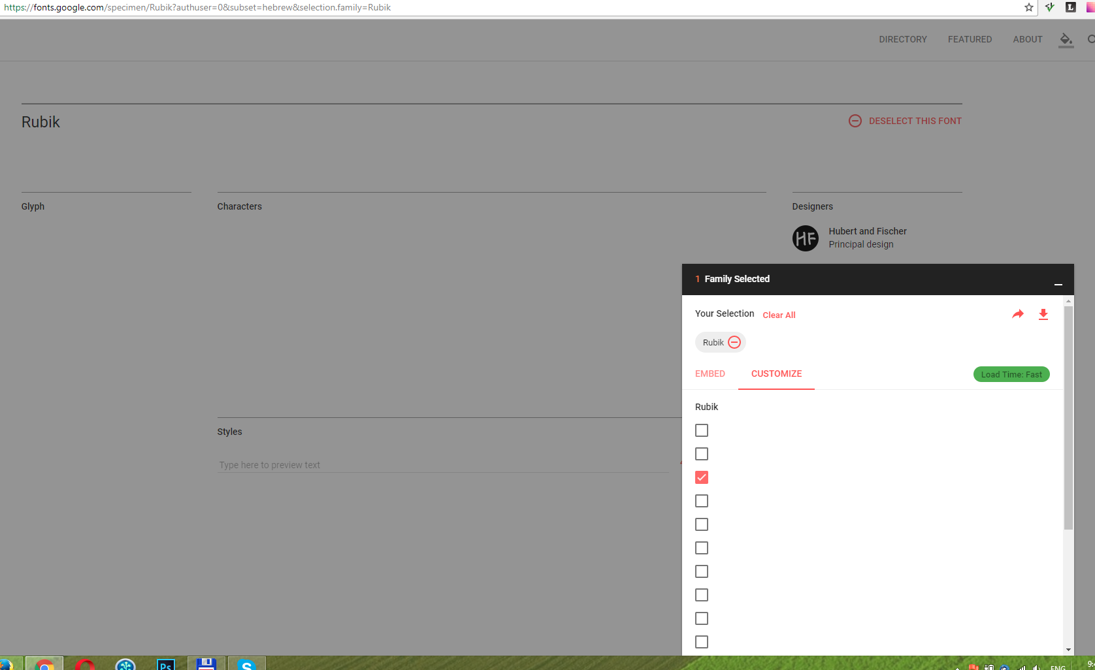Click the drawer scrollbar down arrow
Viewport: 1095px width, 670px height.
(x=1069, y=650)
